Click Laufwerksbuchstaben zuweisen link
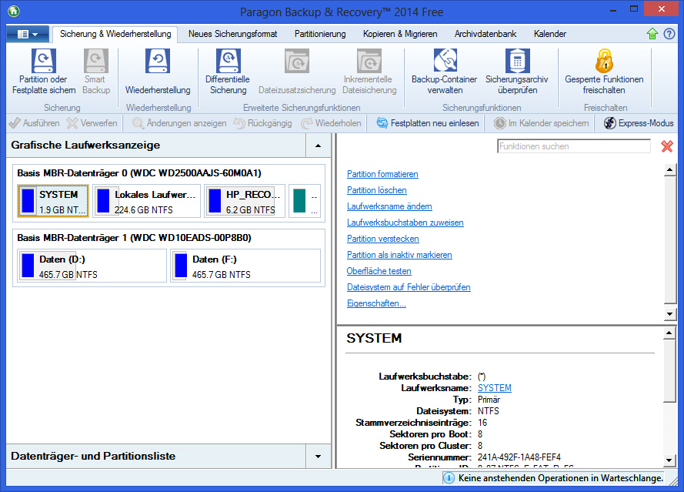Screen dimensions: 684x492 coord(405,223)
